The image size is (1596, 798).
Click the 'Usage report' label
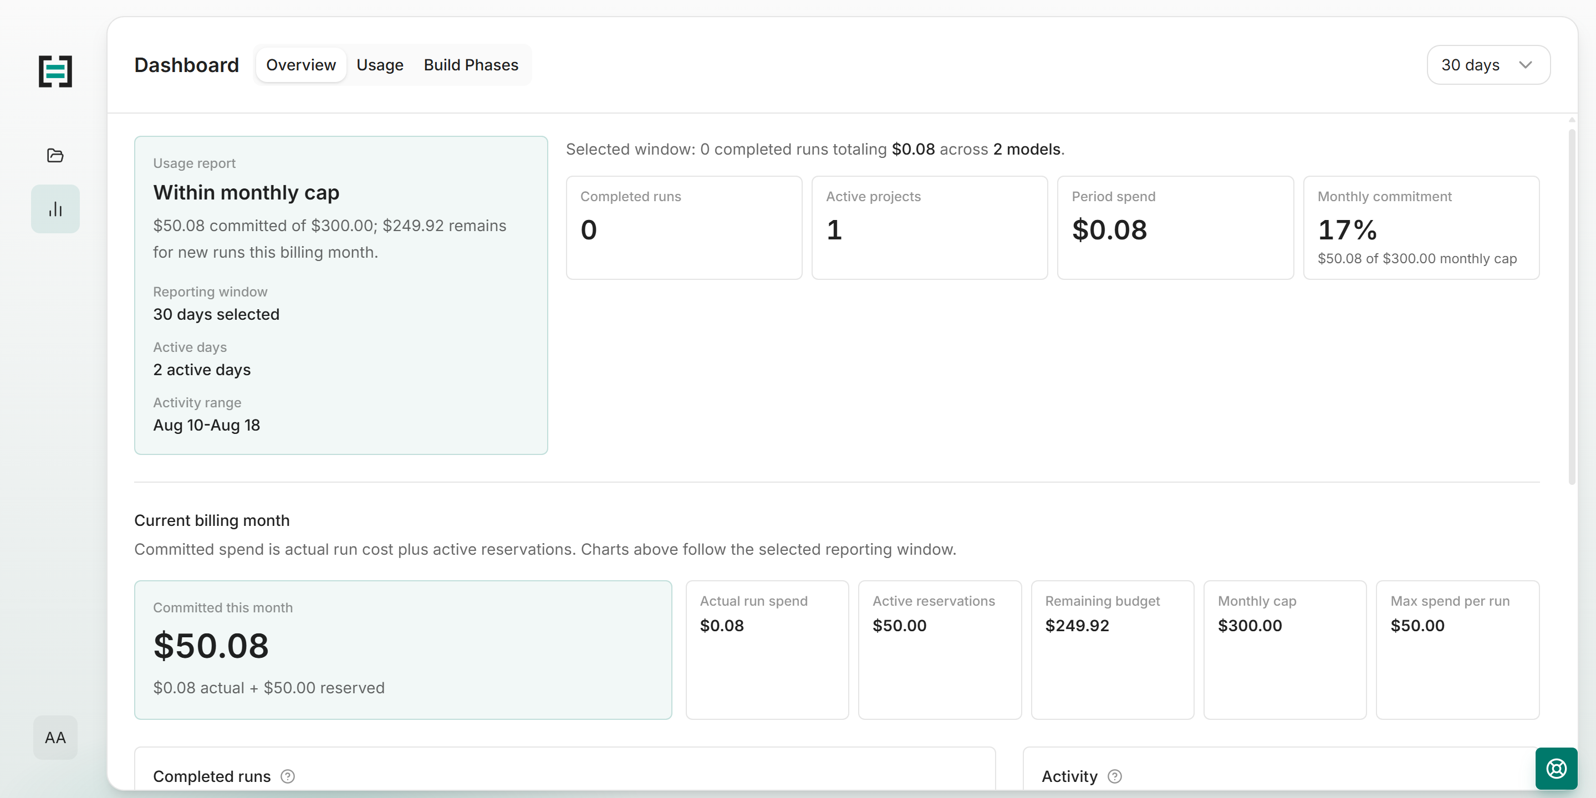(195, 163)
